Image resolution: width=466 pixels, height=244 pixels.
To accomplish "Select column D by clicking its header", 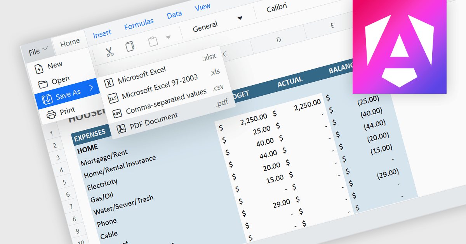I will [x=278, y=40].
